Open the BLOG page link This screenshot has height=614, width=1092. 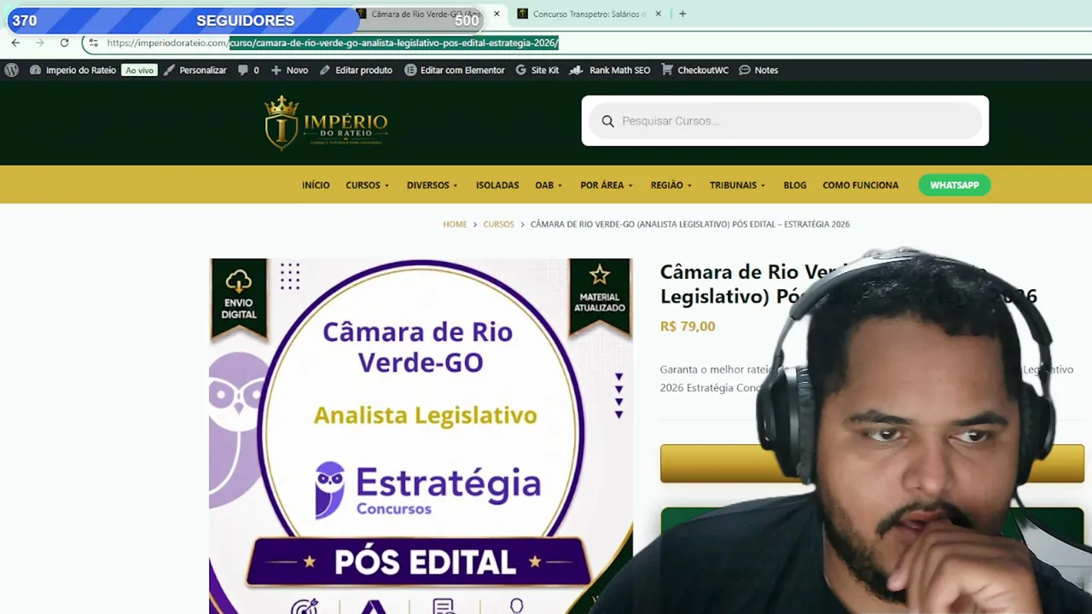click(794, 185)
